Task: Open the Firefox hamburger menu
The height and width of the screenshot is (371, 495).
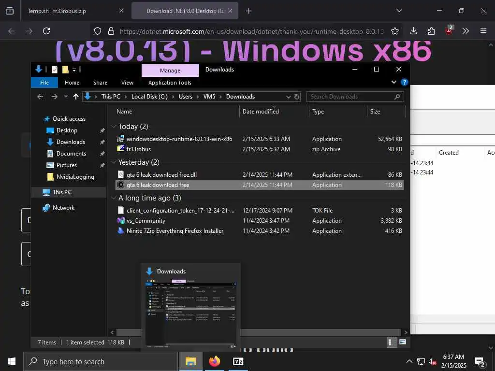Action: (483, 31)
